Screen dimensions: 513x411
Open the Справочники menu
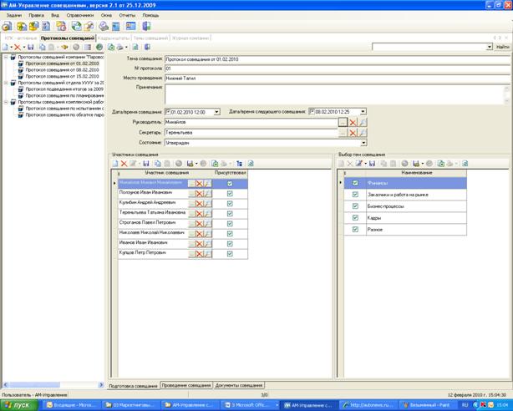[79, 15]
